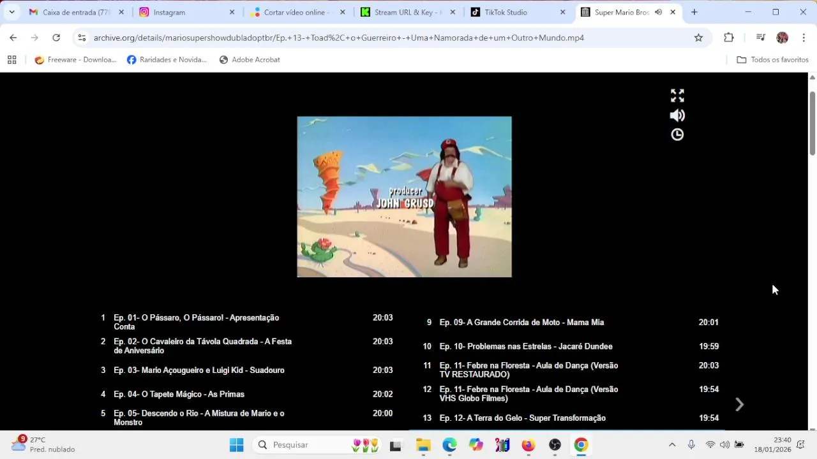The image size is (817, 459).
Task: Open the media controls icon in toolbar
Action: click(x=760, y=38)
